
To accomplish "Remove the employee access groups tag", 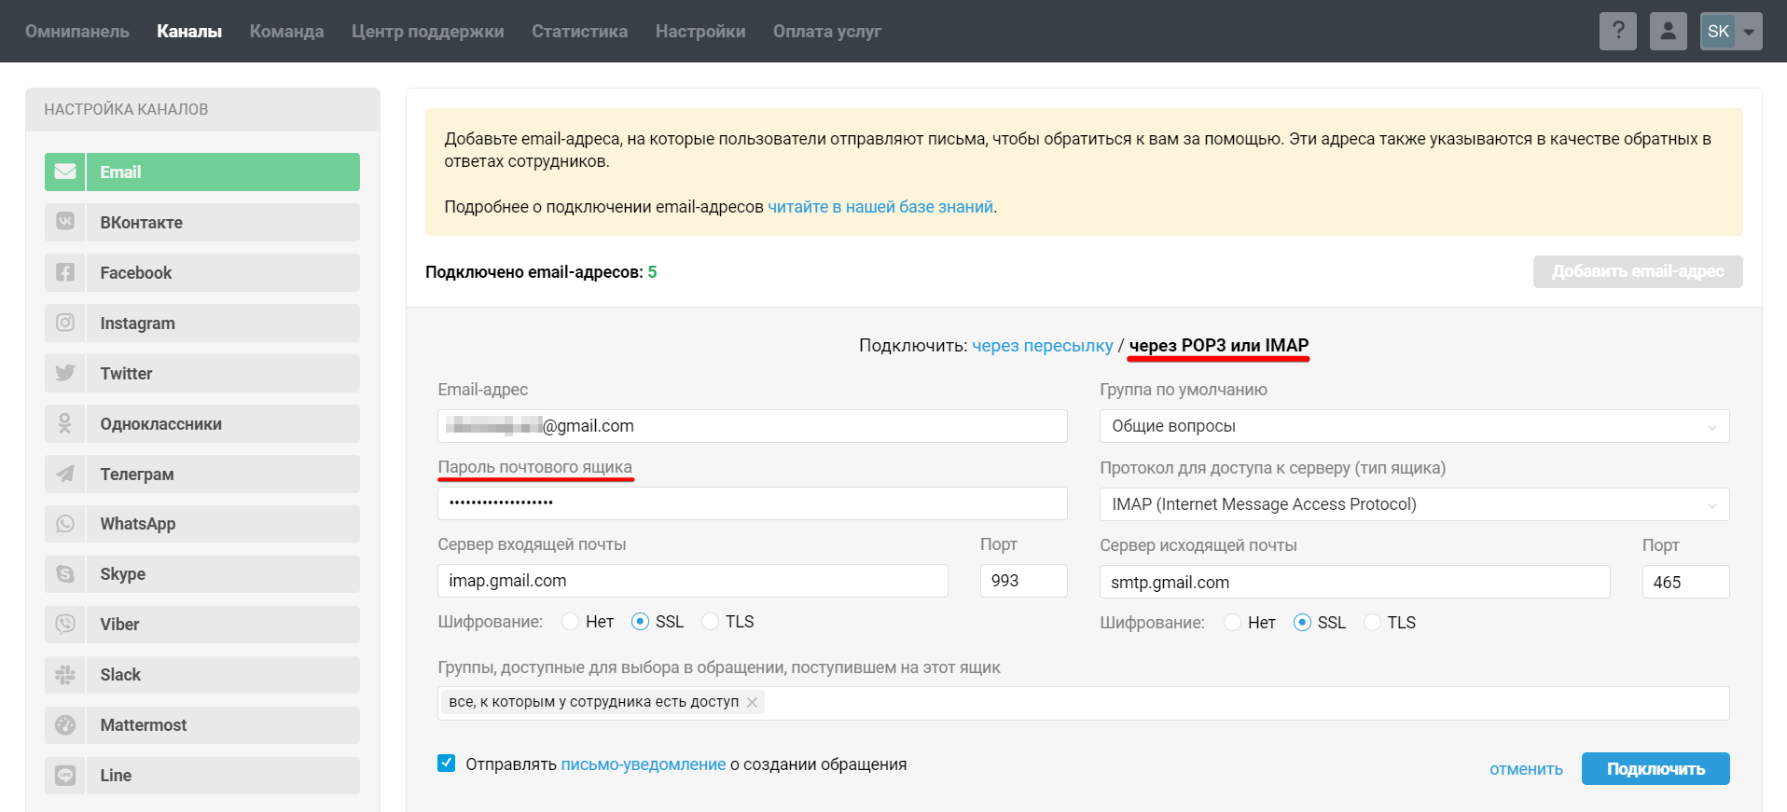I will click(x=752, y=702).
